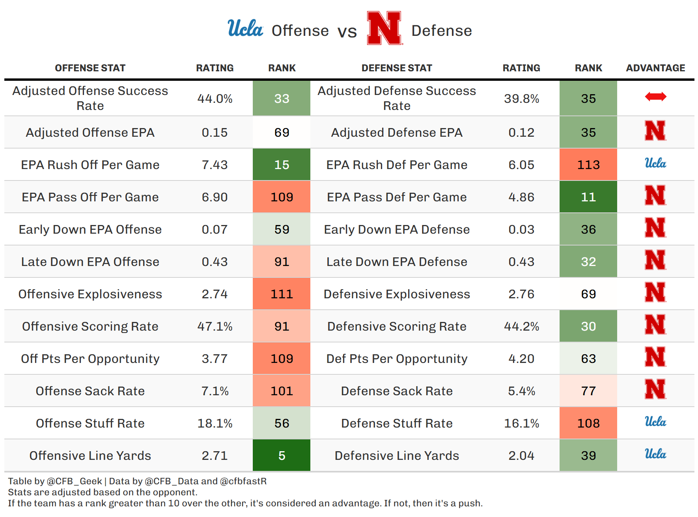This screenshot has height=517, width=698.
Task: Click the Defensive Scoring Rate label
Action: pos(397,326)
